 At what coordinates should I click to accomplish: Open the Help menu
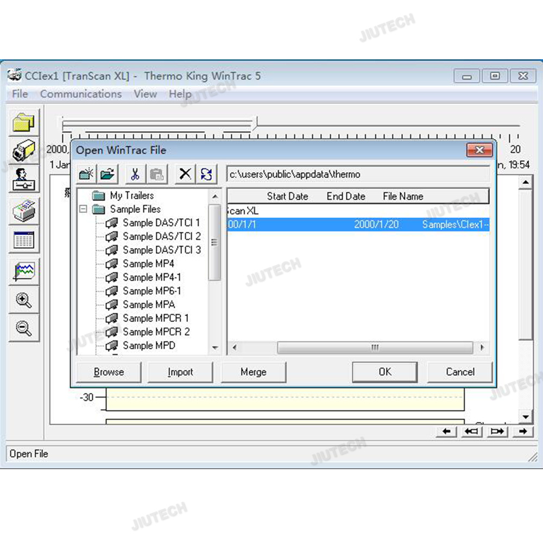pyautogui.click(x=180, y=94)
